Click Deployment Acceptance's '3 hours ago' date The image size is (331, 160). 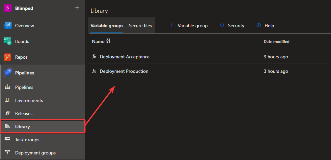click(x=276, y=57)
